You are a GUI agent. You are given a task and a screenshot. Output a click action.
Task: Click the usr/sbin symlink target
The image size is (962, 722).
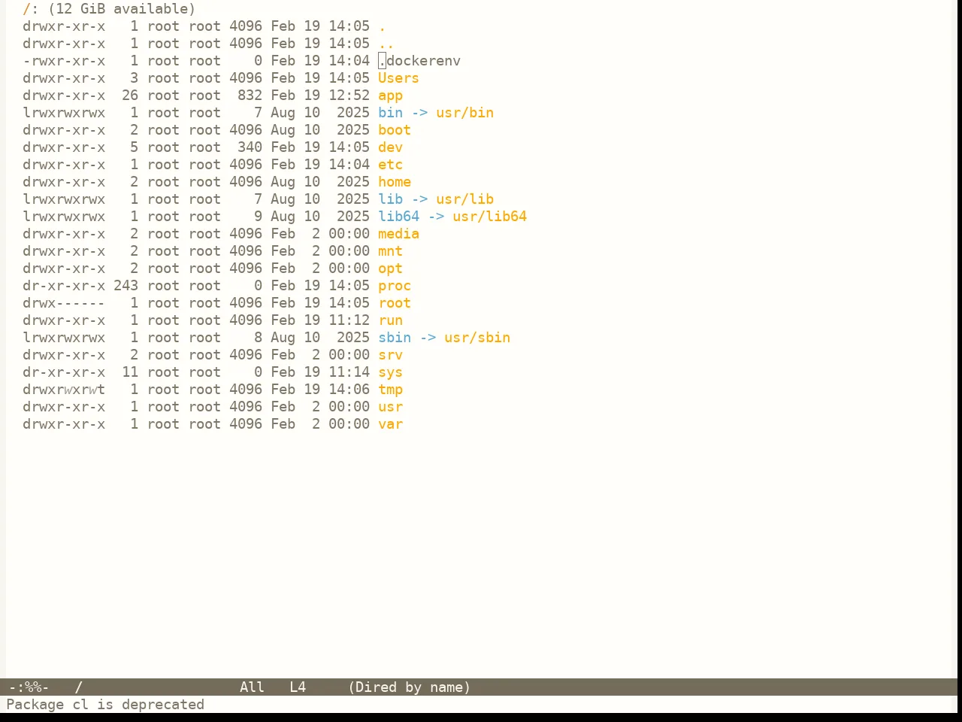pos(477,338)
